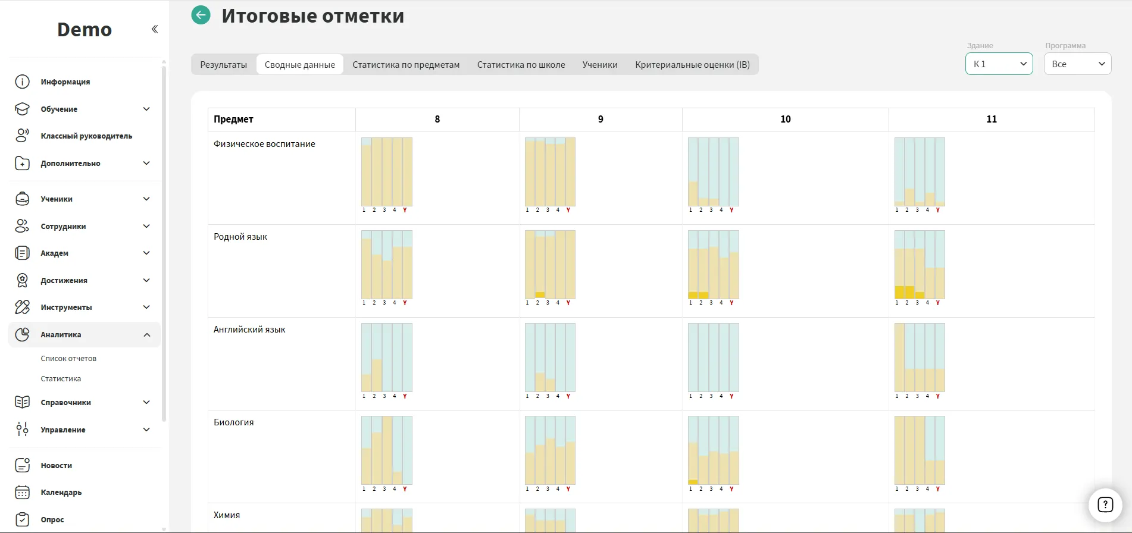
Task: Open the help question mark button
Action: point(1105,505)
